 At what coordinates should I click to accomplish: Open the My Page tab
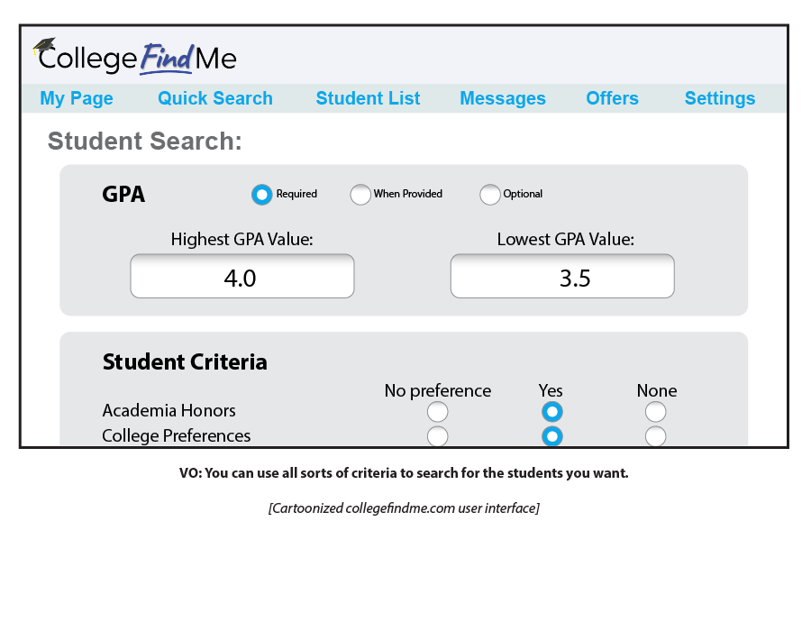[x=77, y=98]
